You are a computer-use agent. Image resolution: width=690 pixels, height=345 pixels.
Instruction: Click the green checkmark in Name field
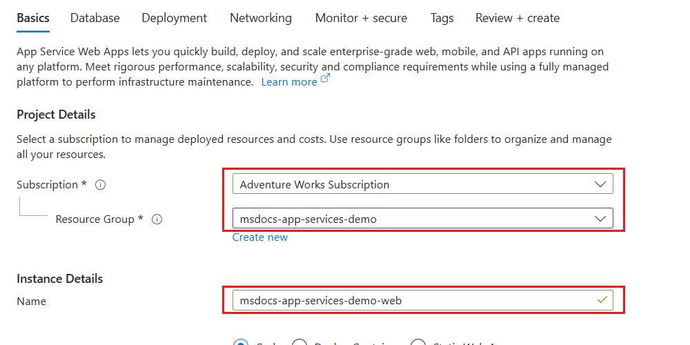602,300
